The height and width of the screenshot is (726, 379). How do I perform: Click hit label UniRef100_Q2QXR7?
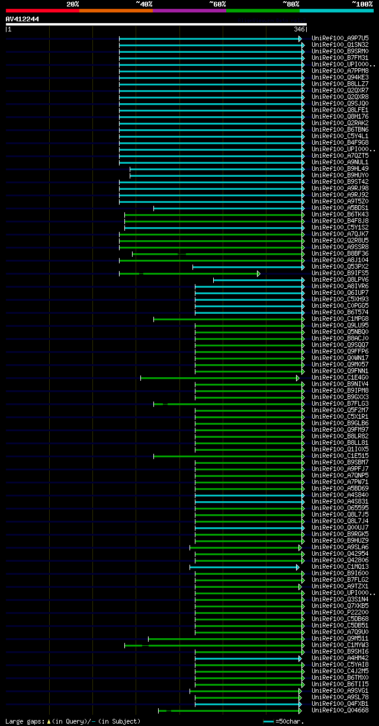tap(340, 90)
